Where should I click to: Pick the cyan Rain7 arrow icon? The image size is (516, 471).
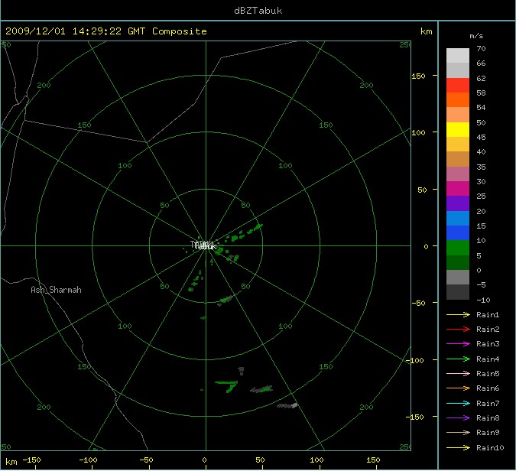[x=458, y=403]
